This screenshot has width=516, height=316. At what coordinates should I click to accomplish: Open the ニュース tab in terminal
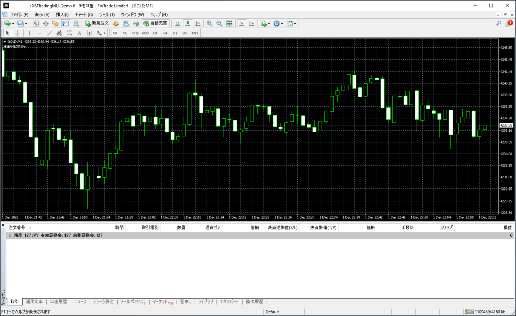click(x=81, y=302)
